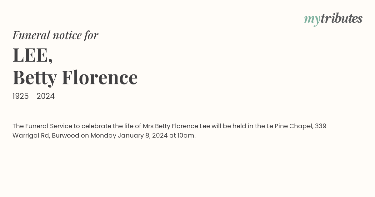Click the horizontal divider line
The width and height of the screenshot is (375, 197).
(187, 111)
